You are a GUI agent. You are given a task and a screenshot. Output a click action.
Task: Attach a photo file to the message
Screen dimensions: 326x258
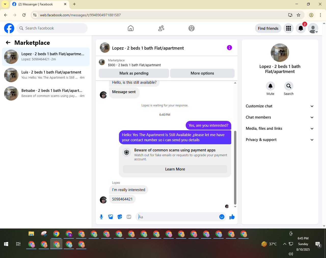(111, 217)
